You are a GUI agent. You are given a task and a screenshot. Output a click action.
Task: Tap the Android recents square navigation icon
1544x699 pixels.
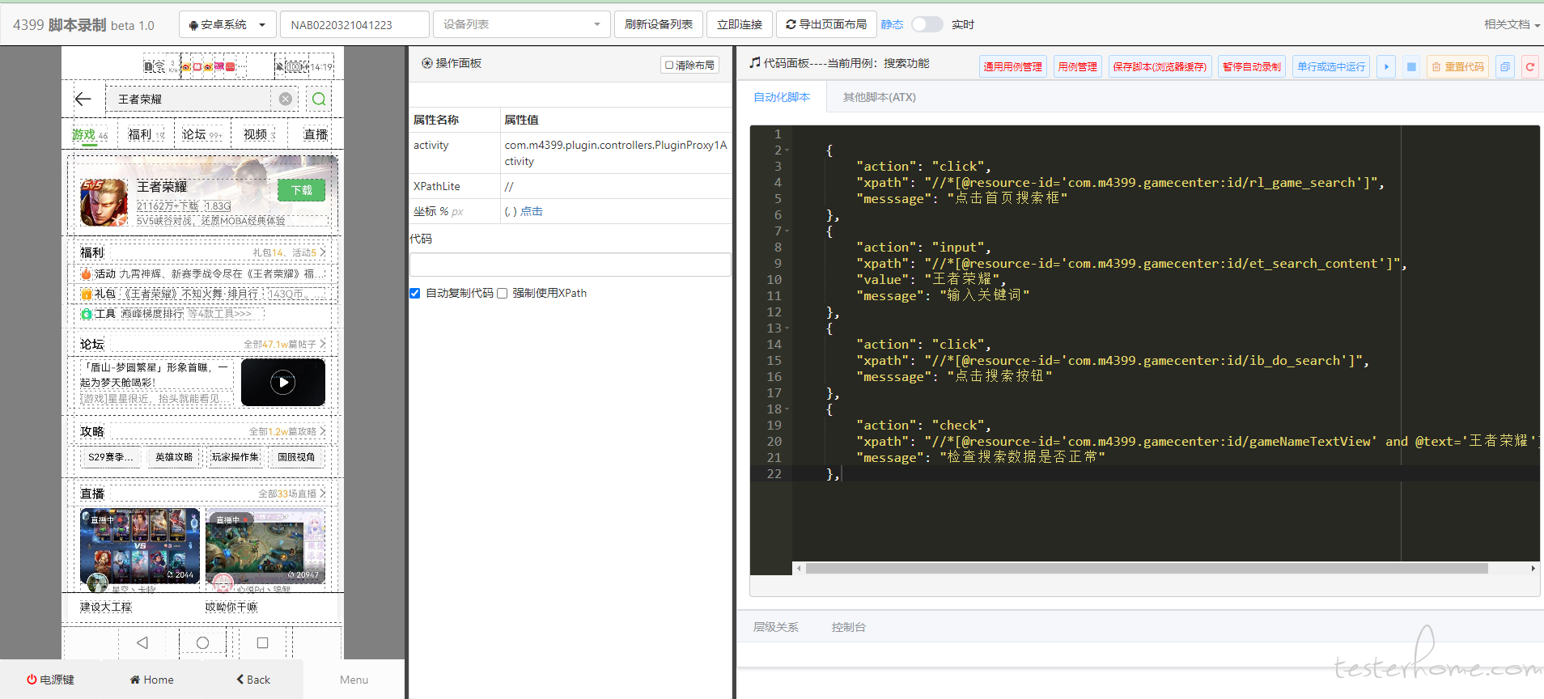[262, 642]
